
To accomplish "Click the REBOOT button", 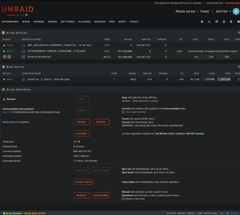I will [x=82, y=196].
